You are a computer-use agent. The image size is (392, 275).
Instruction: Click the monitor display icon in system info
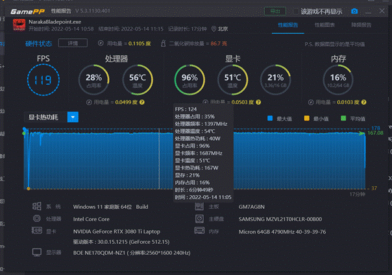(36, 252)
